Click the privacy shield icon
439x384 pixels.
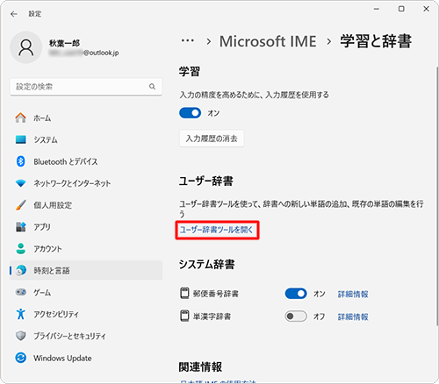click(x=20, y=336)
